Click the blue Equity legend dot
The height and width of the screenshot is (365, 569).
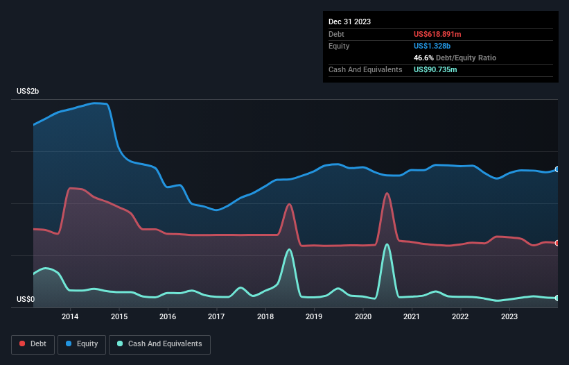tap(69, 343)
